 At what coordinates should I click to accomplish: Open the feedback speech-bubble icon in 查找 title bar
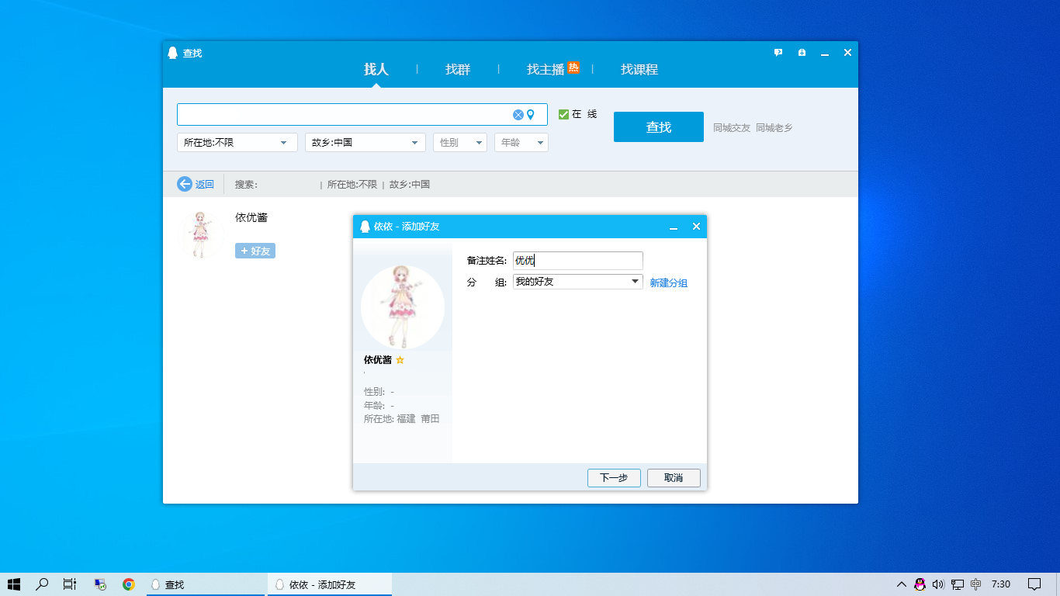[778, 53]
